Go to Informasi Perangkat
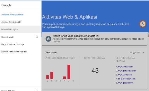Image resolution: width=149 pixels, height=91 pixels. pos(10,29)
